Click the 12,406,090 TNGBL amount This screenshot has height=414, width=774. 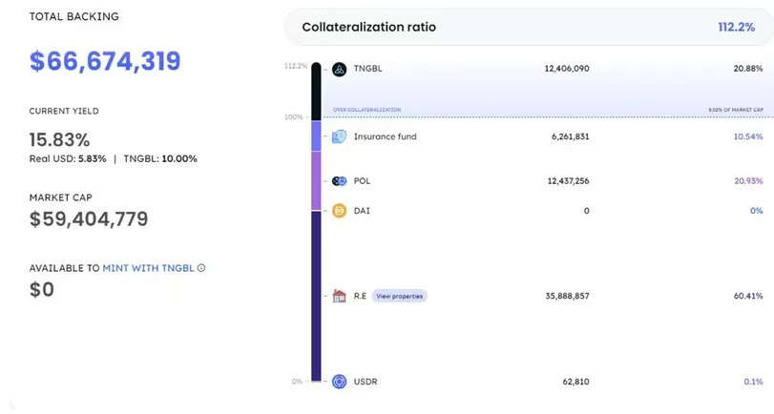coord(567,69)
